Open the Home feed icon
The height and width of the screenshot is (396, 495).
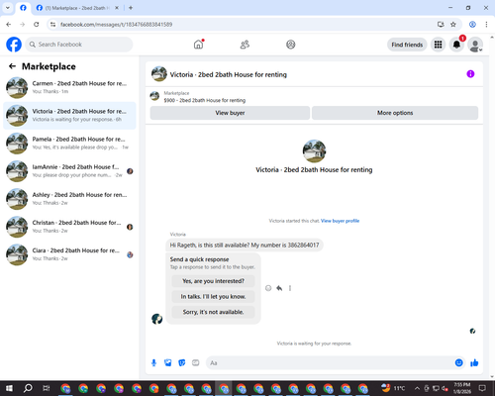(198, 45)
